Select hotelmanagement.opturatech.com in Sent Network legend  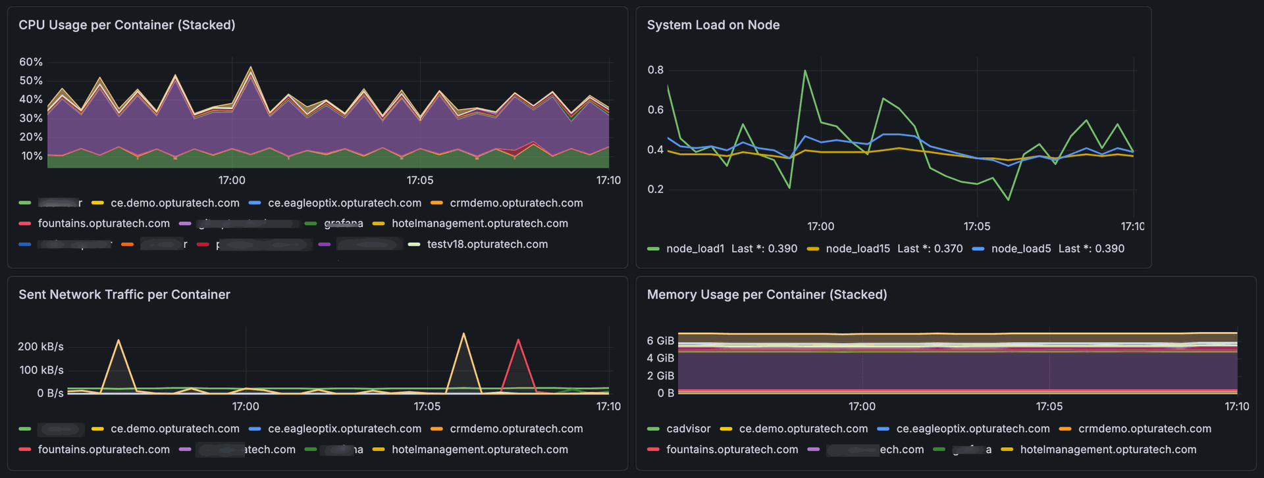click(x=479, y=450)
